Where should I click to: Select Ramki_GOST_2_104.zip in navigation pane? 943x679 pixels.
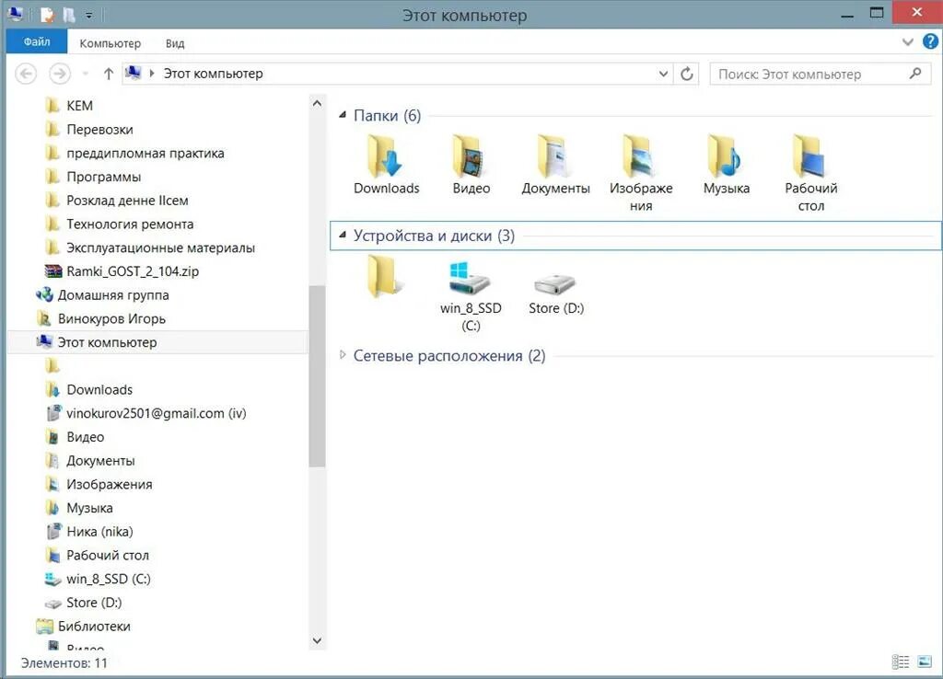point(133,271)
